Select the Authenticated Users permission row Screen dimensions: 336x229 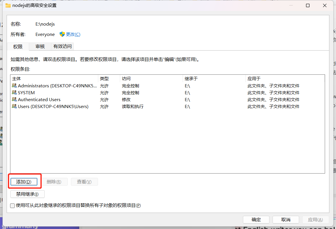click(58, 99)
